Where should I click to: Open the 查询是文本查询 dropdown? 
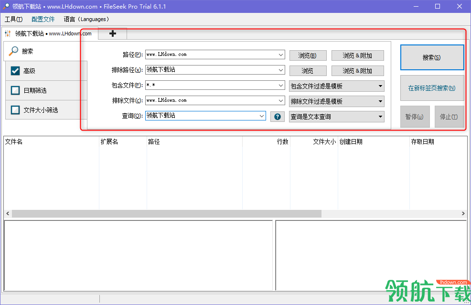[x=336, y=117]
